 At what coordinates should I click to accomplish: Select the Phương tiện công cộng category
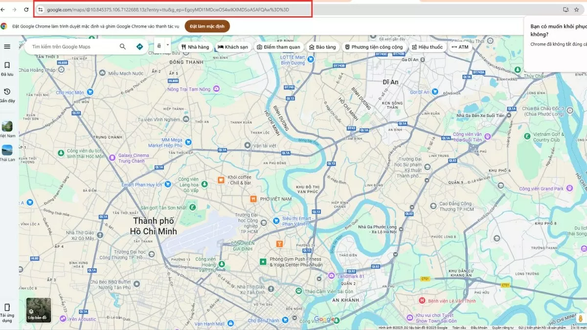click(x=375, y=46)
